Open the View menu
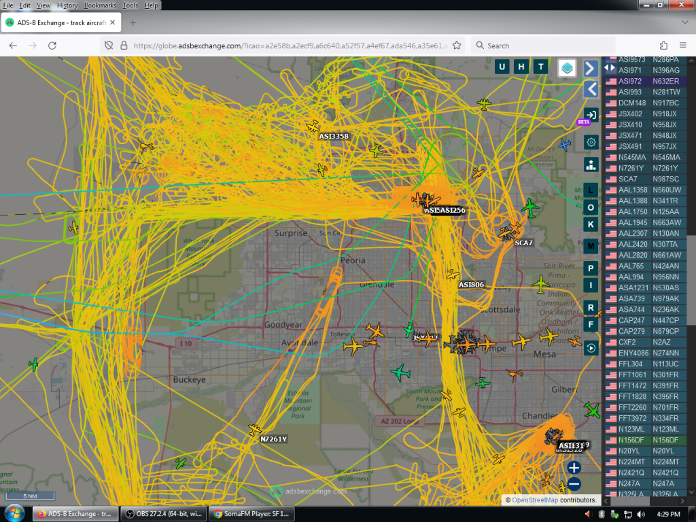Screen dimensions: 696x522 tap(43, 5)
